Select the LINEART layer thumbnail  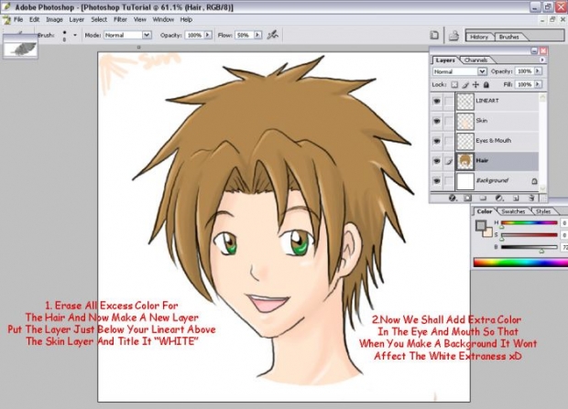(x=464, y=102)
